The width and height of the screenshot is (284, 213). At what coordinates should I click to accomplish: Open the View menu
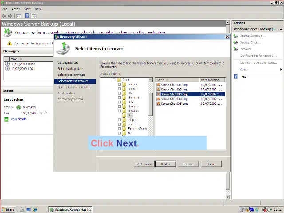pos(28,9)
